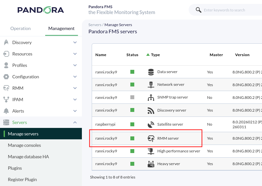The image size is (262, 186).
Task: Expand the Alerts menu chevron
Action: click(75, 111)
